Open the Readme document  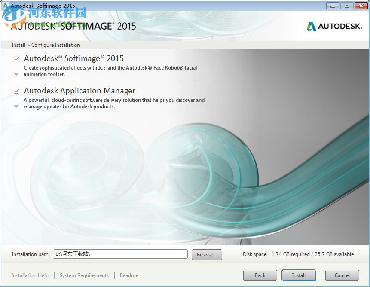(129, 275)
